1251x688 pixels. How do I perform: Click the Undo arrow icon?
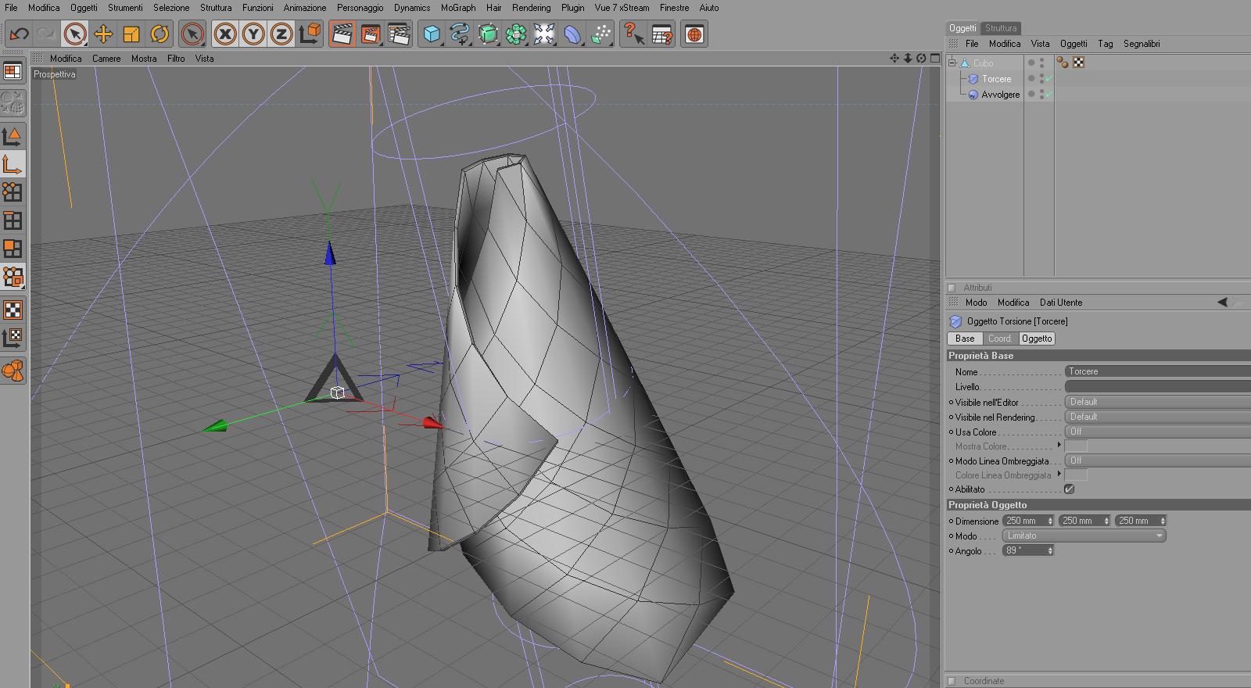19,34
